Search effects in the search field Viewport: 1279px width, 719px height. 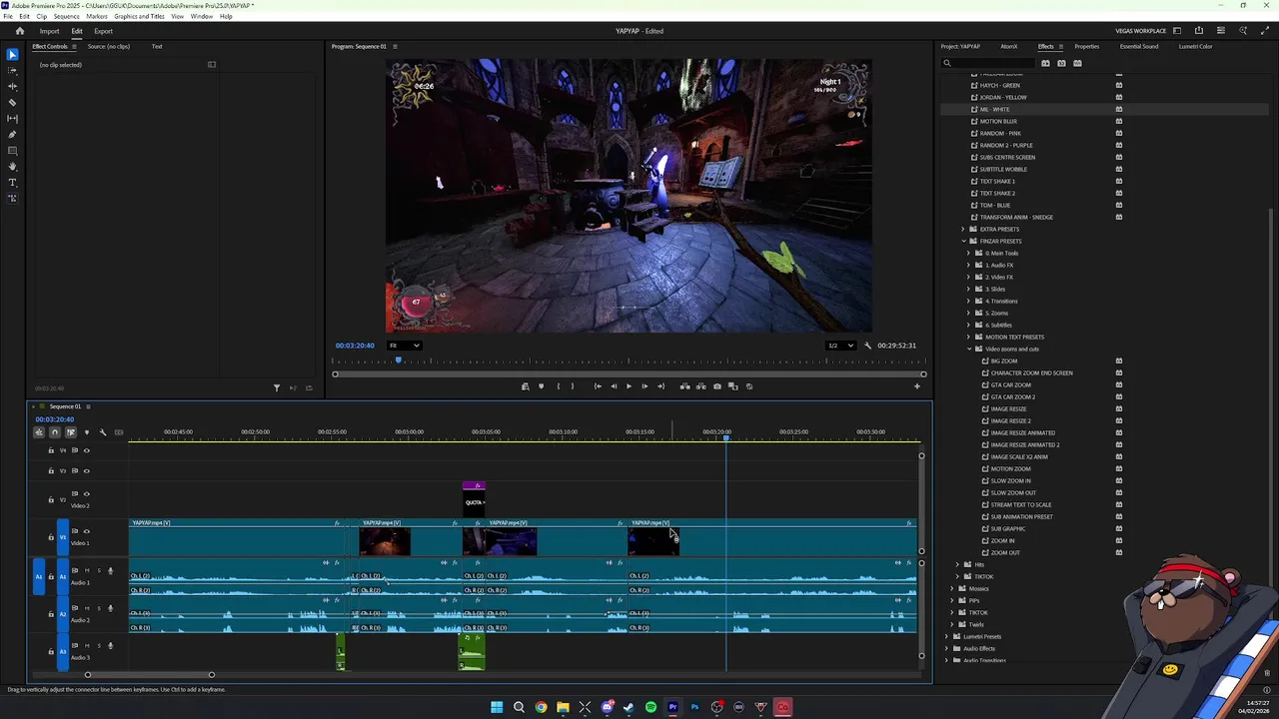tap(989, 63)
